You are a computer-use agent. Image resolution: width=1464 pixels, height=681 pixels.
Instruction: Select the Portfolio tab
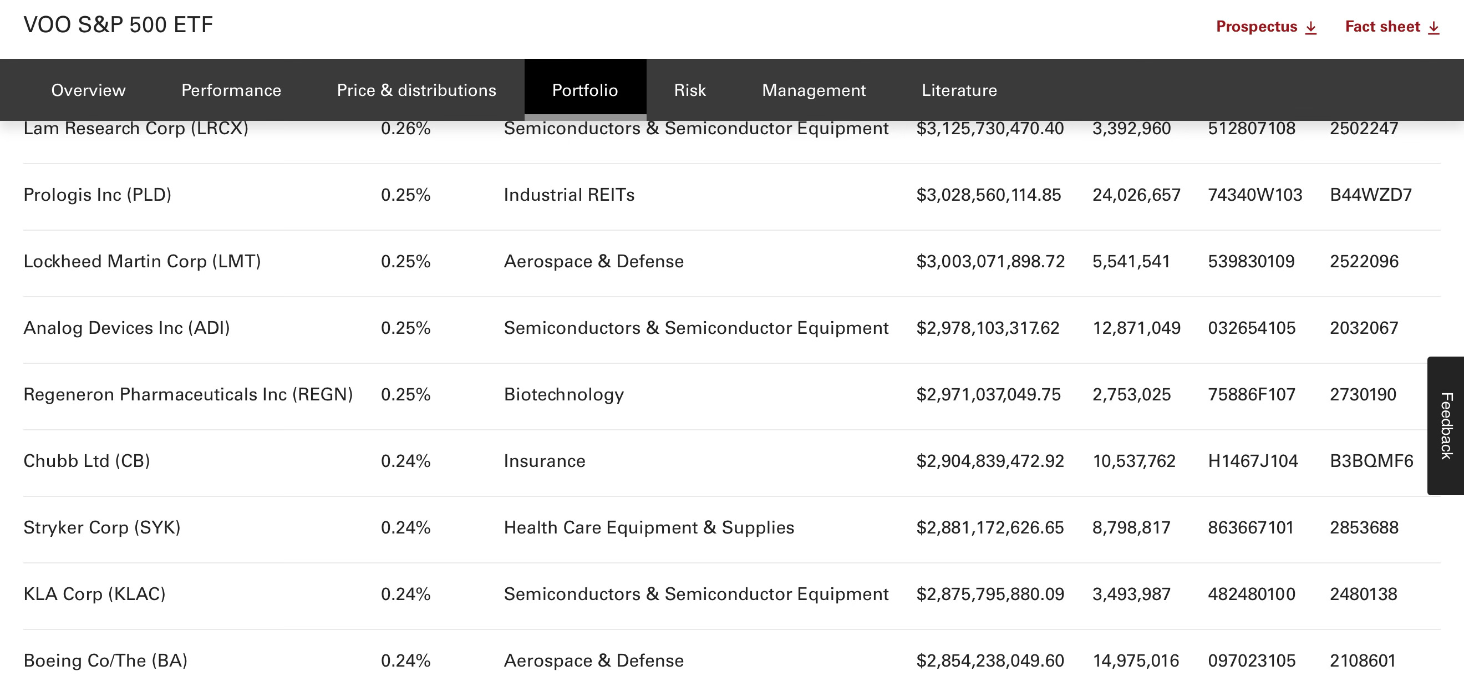pos(585,90)
